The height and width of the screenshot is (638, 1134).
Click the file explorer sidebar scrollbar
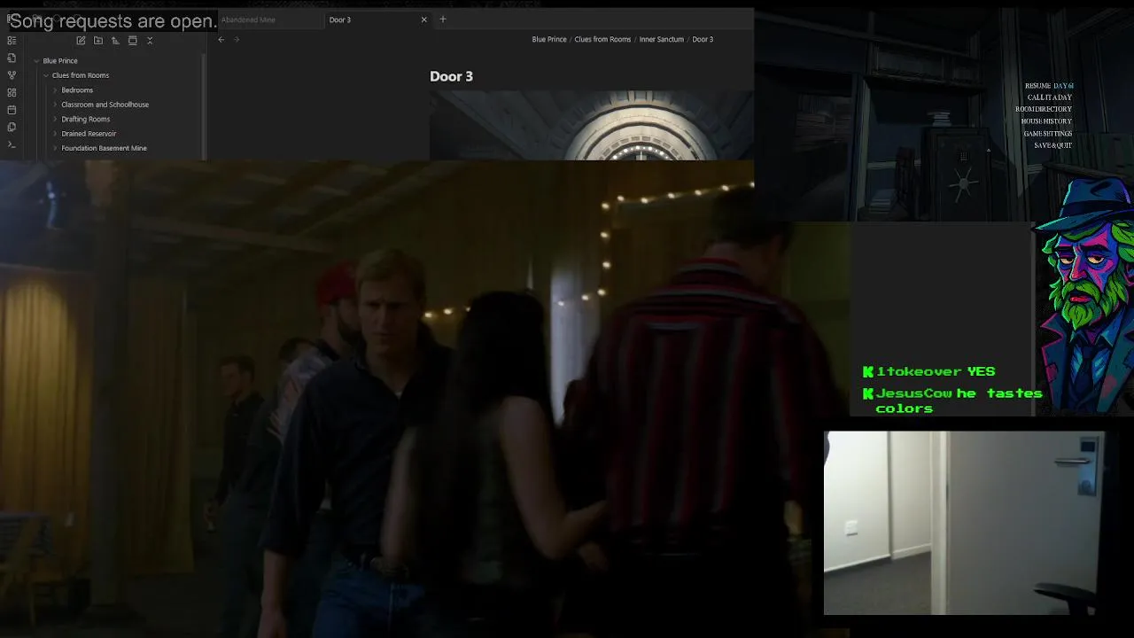(205, 106)
